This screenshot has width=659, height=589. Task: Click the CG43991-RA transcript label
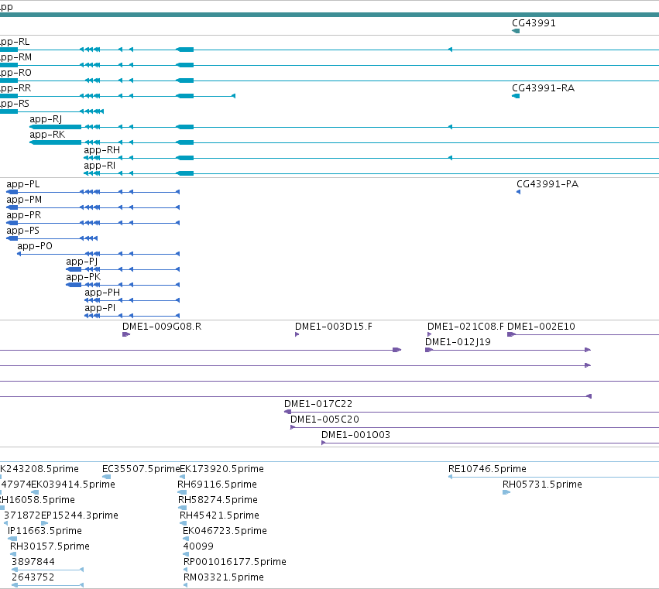(543, 88)
